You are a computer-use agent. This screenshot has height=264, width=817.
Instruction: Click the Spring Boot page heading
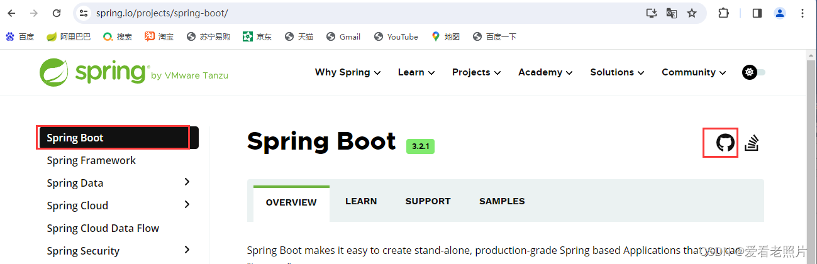point(321,142)
